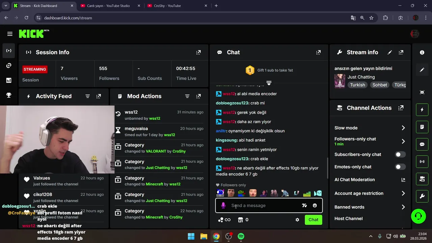Pop out the Session Info panel
This screenshot has height=243, width=432.
198,52
